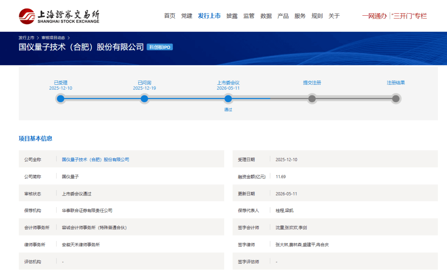This screenshot has width=447, height=279.
Task: Select the 提交注册 stage label
Action: click(312, 83)
